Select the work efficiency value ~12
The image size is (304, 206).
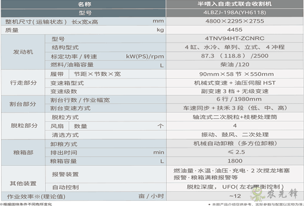tap(235, 196)
